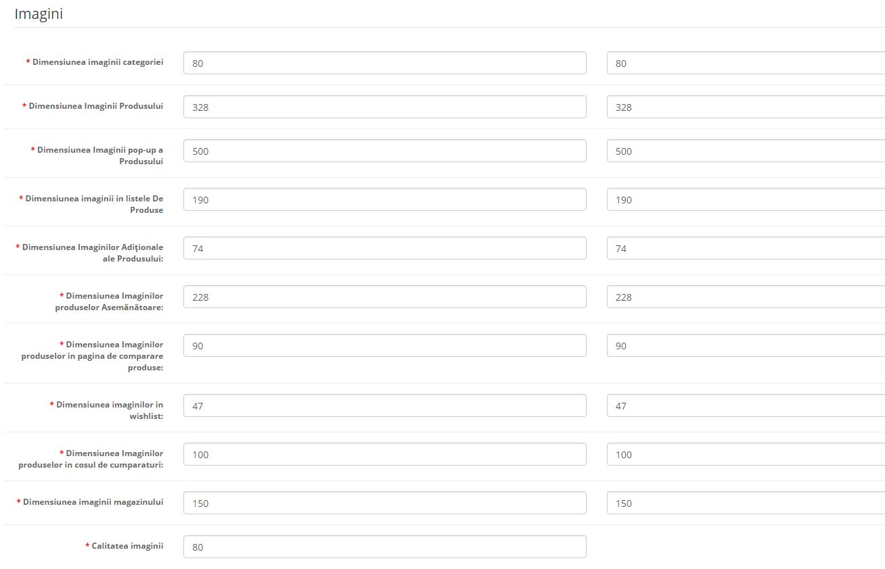Focus first additional product images field
Image resolution: width=885 pixels, height=569 pixels.
coord(384,248)
